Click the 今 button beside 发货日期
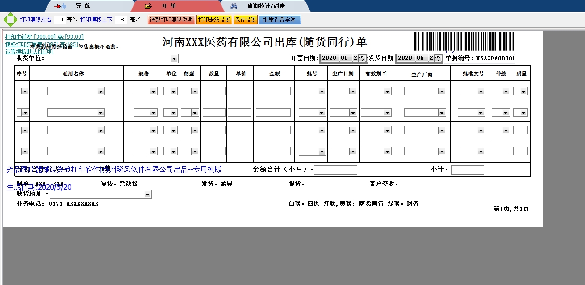Viewport: 585px width, 285px height. pyautogui.click(x=438, y=58)
